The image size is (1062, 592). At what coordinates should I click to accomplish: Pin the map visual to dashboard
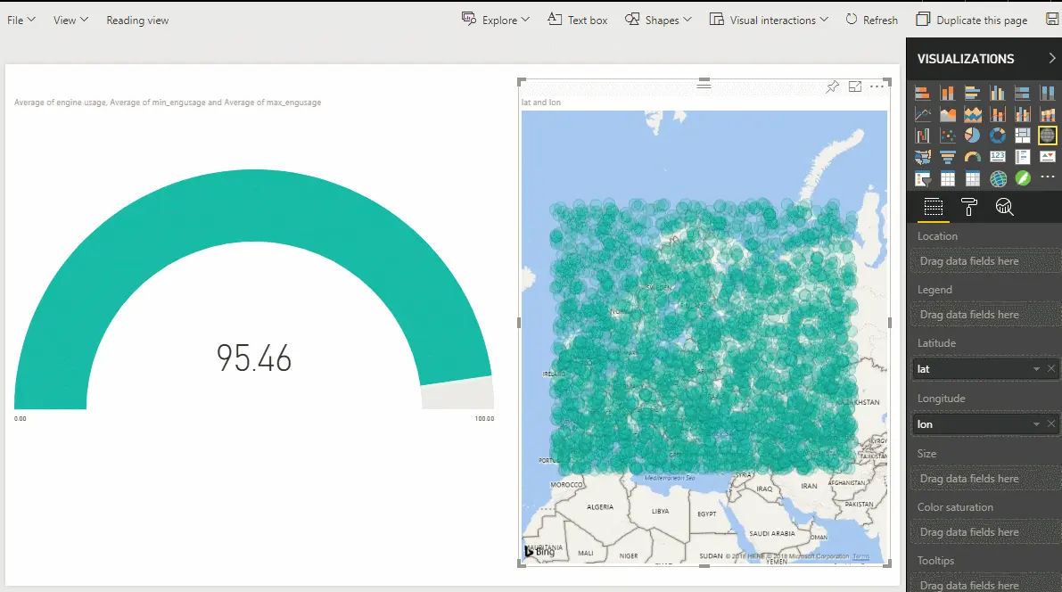833,86
